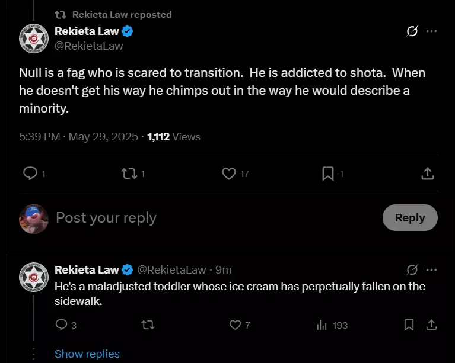
Task: Open own profile avatar beside reply box
Action: pyautogui.click(x=34, y=219)
